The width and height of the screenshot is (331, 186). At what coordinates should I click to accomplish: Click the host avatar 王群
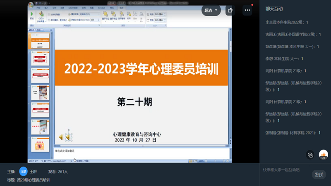coord(24,172)
